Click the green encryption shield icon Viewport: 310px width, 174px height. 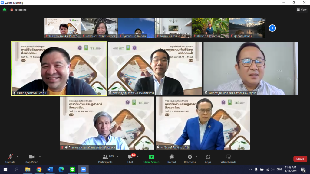tap(5, 10)
